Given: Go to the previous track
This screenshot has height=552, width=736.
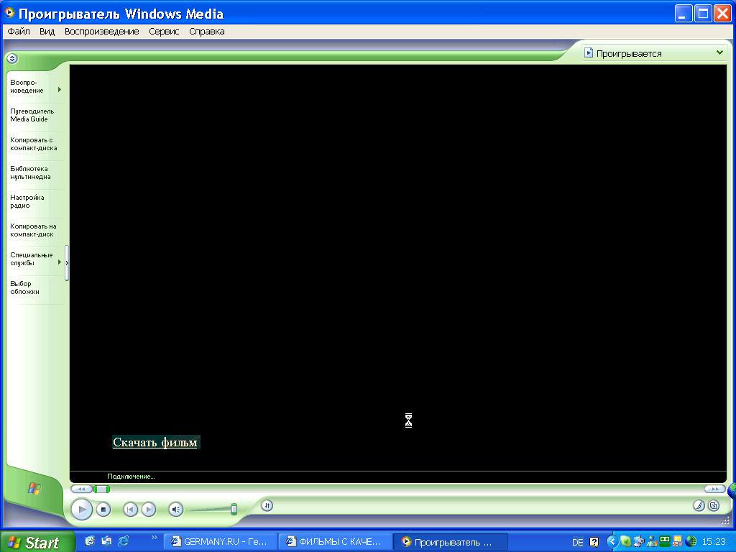Looking at the screenshot, I should tap(131, 510).
